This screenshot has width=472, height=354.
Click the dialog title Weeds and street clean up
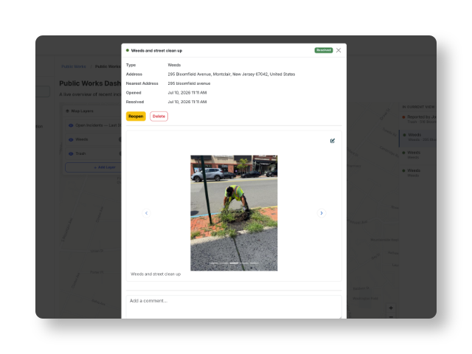click(x=156, y=51)
